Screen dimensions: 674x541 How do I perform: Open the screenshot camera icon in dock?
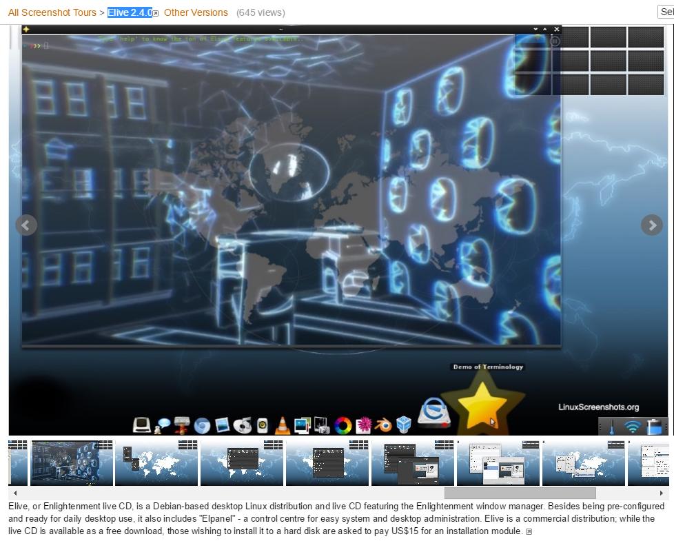[322, 425]
